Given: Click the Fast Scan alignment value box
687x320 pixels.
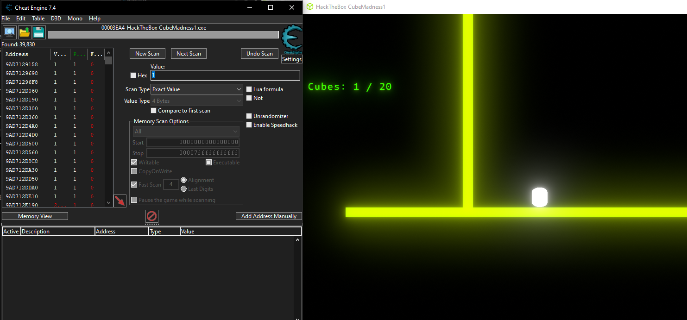Looking at the screenshot, I should pyautogui.click(x=171, y=185).
